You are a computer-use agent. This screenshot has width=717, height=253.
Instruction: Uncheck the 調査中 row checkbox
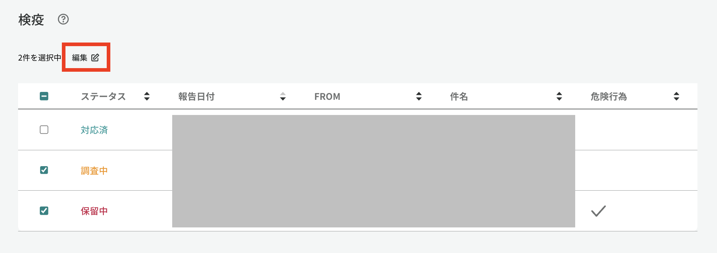tap(44, 170)
